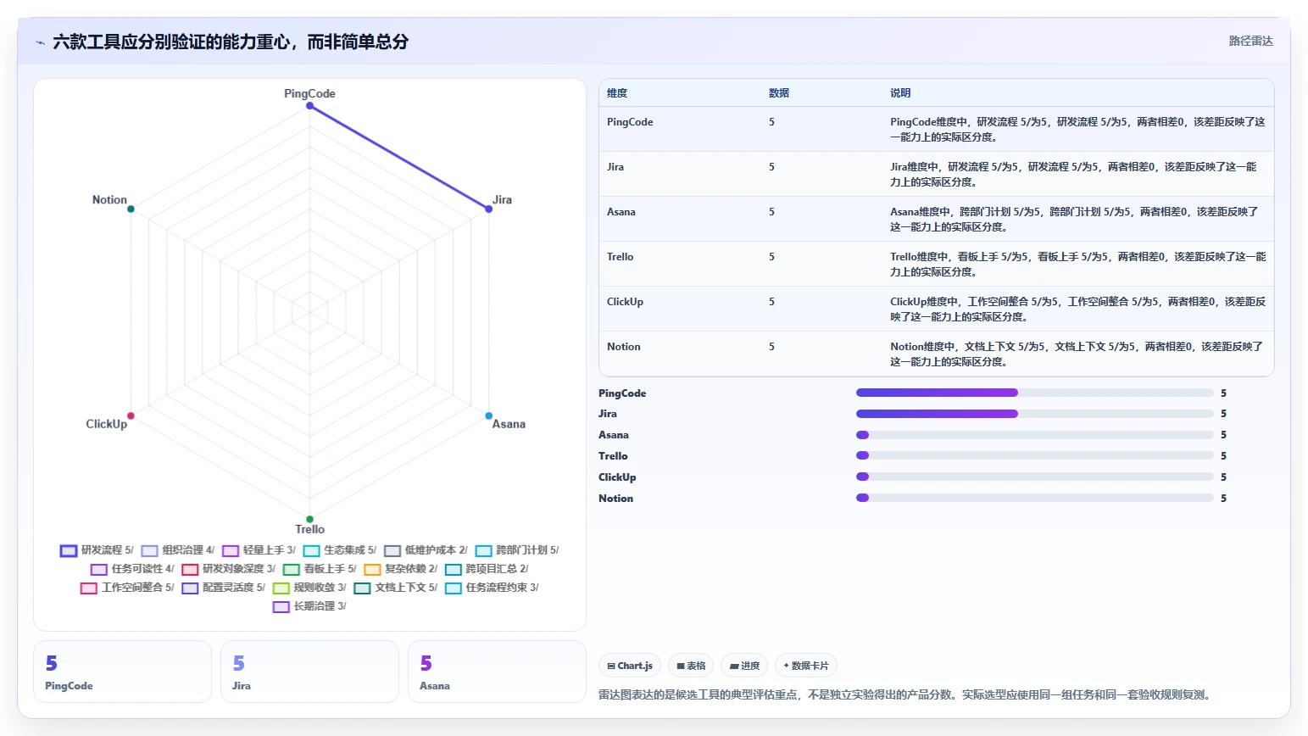Click the orange 复杂依赖 legend swatch
Screen dimensions: 1308x736
(372, 570)
